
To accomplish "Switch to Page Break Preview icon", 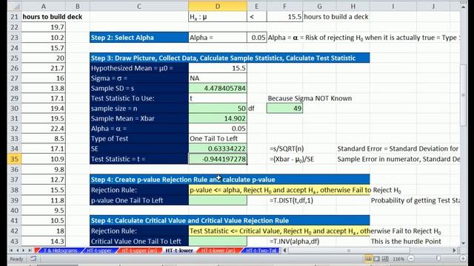I will click(385, 259).
